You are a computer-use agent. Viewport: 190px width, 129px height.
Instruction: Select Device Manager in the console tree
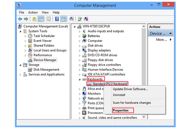click(45, 60)
